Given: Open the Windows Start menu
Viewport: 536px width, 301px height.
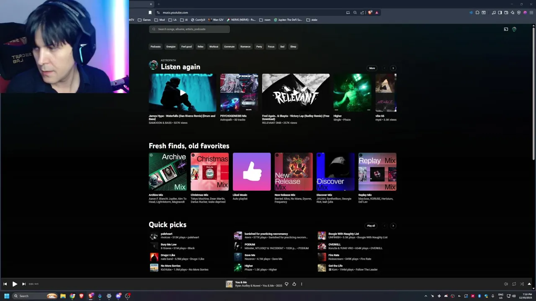Looking at the screenshot, I should pos(7,296).
